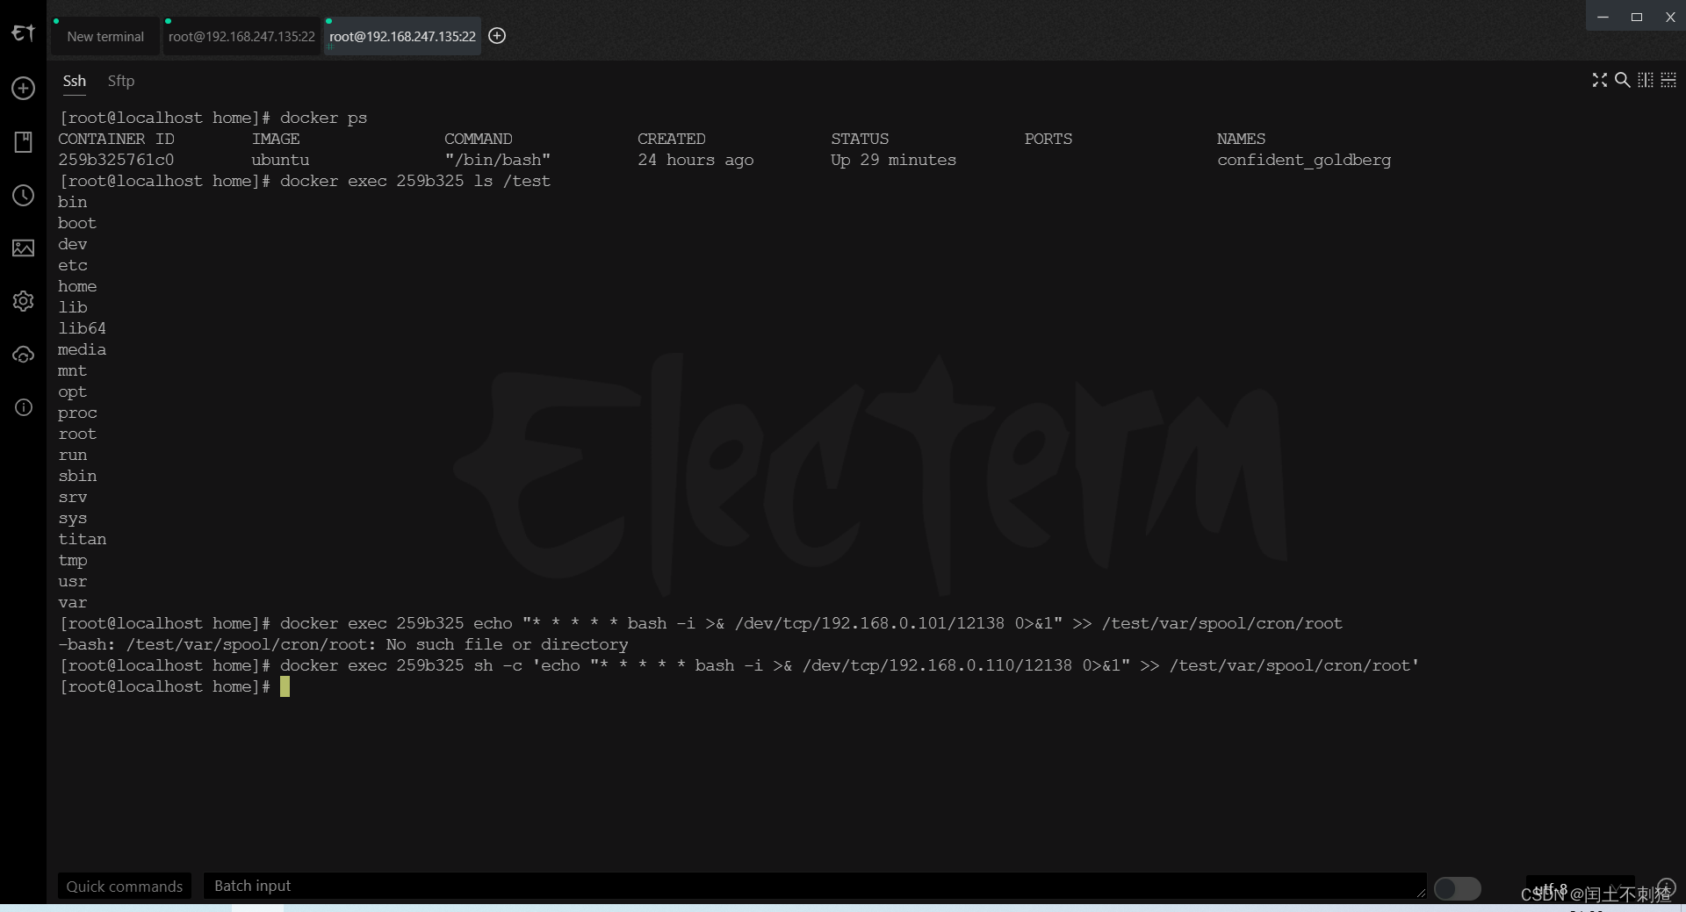Click the 'media' directory entry
This screenshot has width=1686, height=912.
83,349
